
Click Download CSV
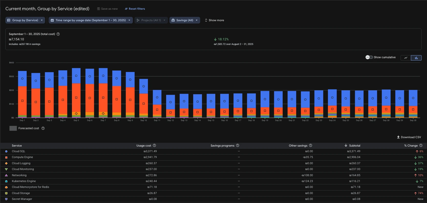pos(409,137)
